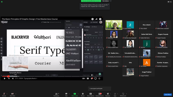Image resolution: width=173 pixels, height=97 pixels.
Task: Select the GROCER font
Action: 73,41
